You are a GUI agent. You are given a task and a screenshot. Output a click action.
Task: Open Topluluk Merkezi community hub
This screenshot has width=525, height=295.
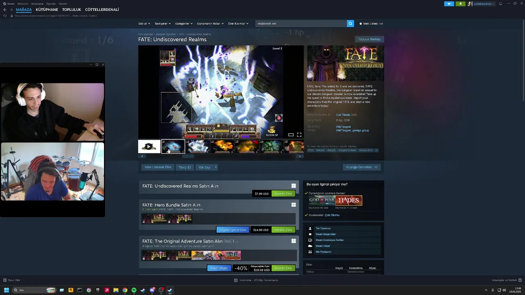[x=370, y=39]
